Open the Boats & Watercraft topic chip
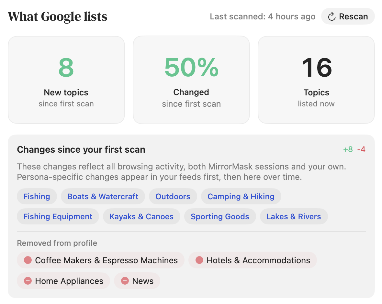 click(x=103, y=196)
